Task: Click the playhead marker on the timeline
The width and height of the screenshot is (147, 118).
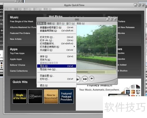Action: [x=88, y=73]
